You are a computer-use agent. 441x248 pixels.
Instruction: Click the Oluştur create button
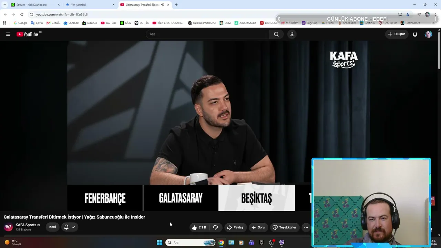(x=397, y=34)
